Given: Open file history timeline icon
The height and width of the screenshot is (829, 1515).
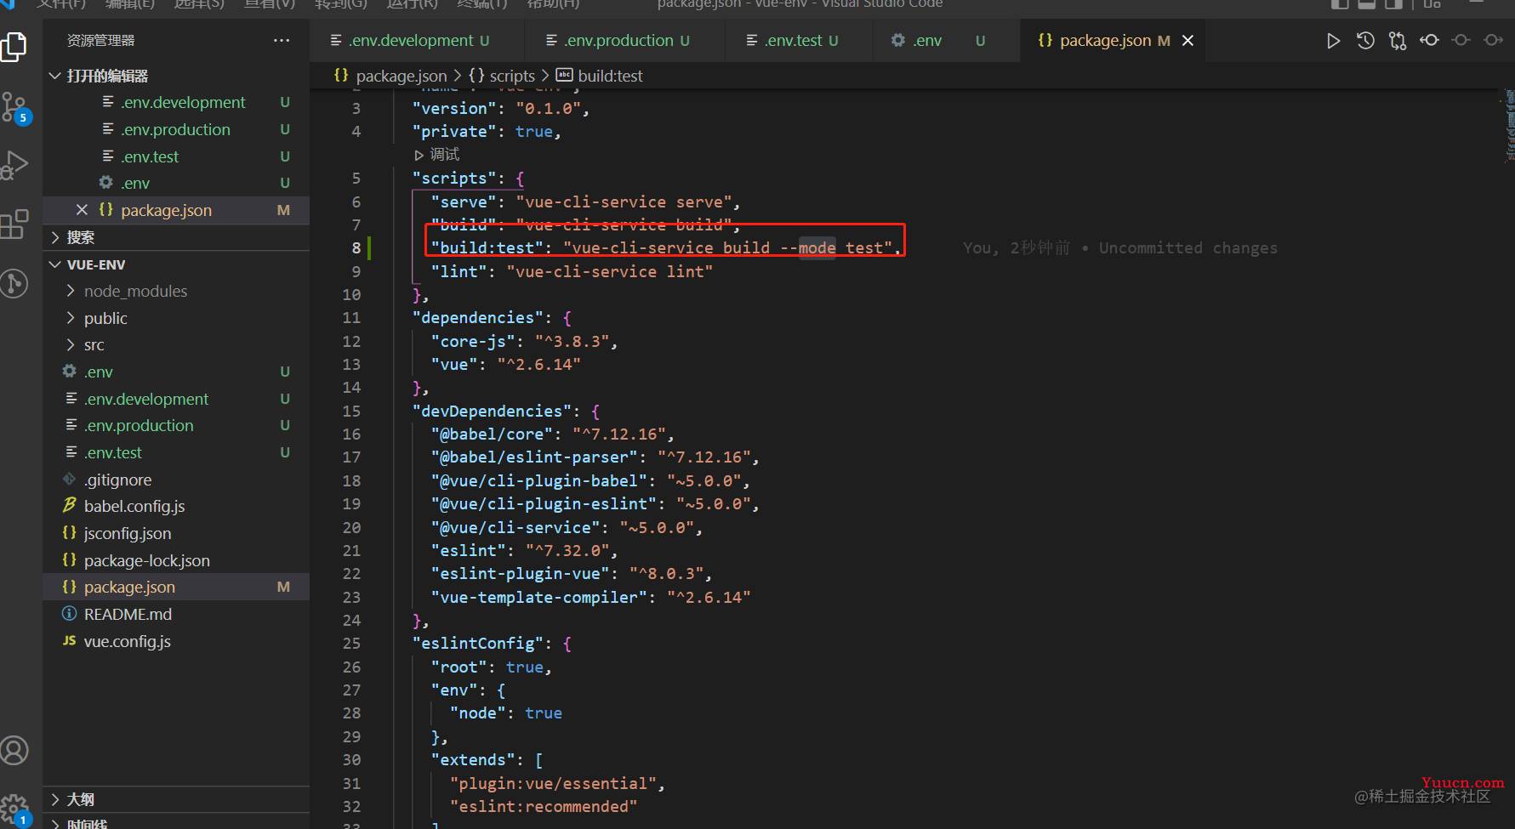Looking at the screenshot, I should [1365, 41].
